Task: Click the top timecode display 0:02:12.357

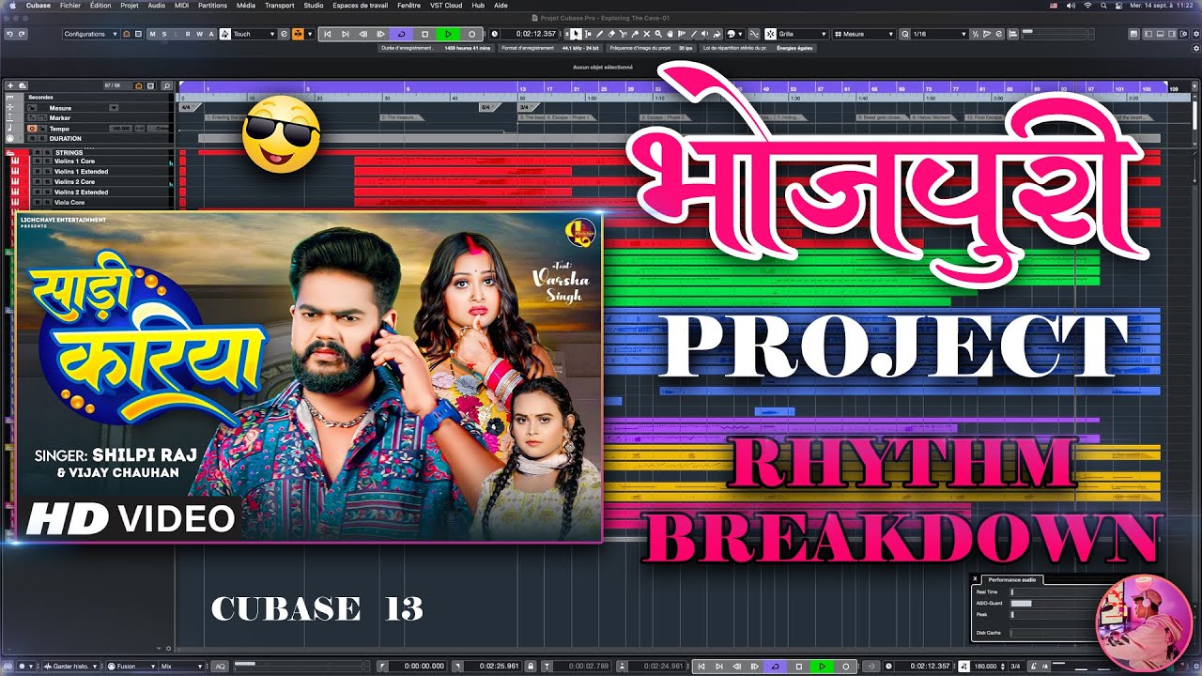Action: [x=535, y=34]
